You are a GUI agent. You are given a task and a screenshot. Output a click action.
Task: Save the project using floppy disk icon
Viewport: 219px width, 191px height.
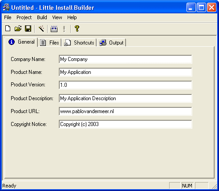coord(28,28)
